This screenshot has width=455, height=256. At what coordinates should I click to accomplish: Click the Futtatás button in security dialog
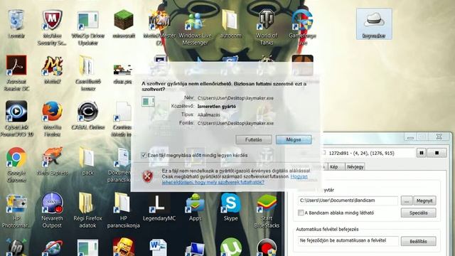coord(254,139)
